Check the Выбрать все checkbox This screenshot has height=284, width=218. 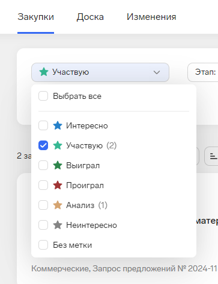coord(43,96)
